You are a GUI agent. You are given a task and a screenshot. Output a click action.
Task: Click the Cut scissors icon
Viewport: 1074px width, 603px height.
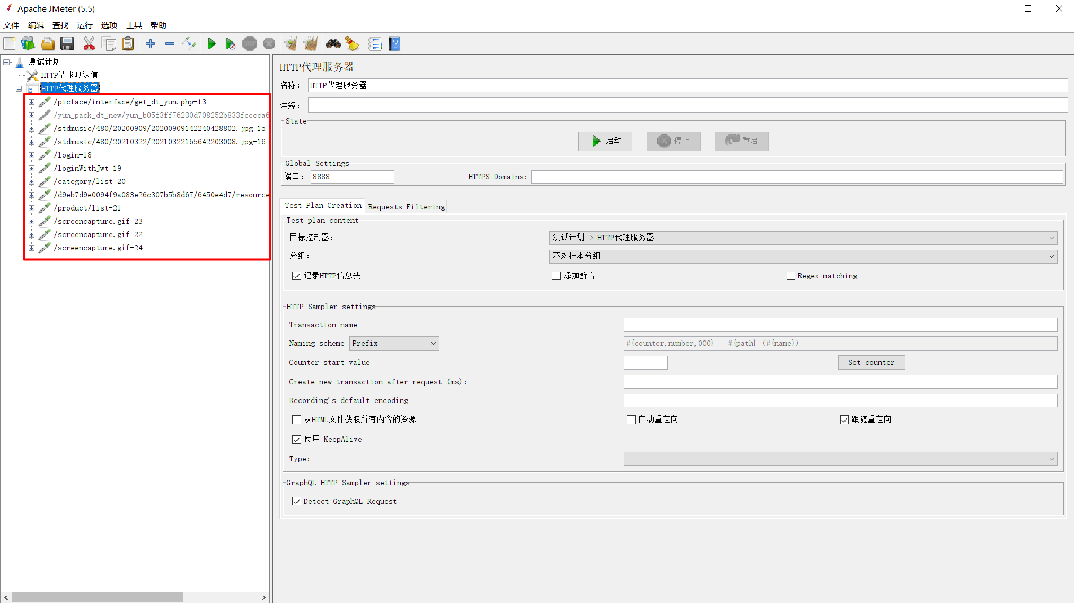(x=89, y=44)
